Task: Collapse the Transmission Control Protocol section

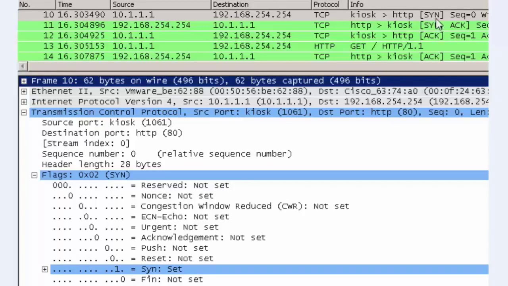Action: tap(23, 112)
